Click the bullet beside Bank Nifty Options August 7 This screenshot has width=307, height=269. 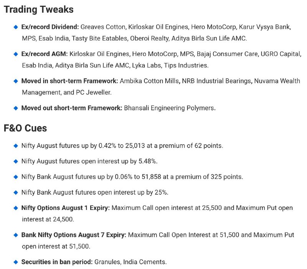click(16, 235)
